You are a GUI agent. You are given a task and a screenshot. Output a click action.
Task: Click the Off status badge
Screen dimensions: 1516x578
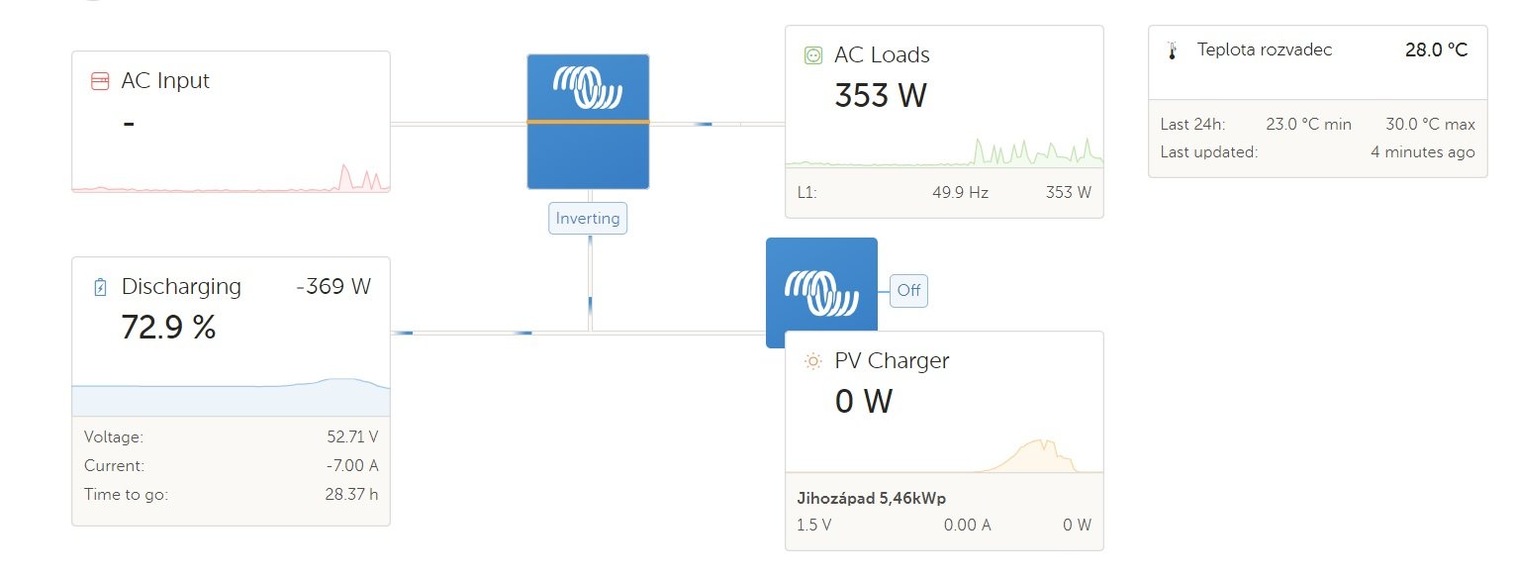(x=908, y=291)
